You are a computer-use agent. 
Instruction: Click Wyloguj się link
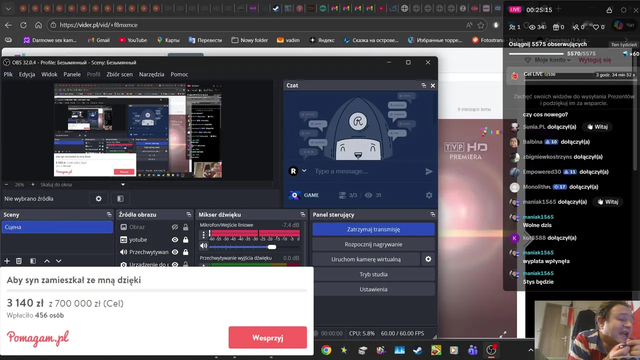pyautogui.click(x=595, y=60)
